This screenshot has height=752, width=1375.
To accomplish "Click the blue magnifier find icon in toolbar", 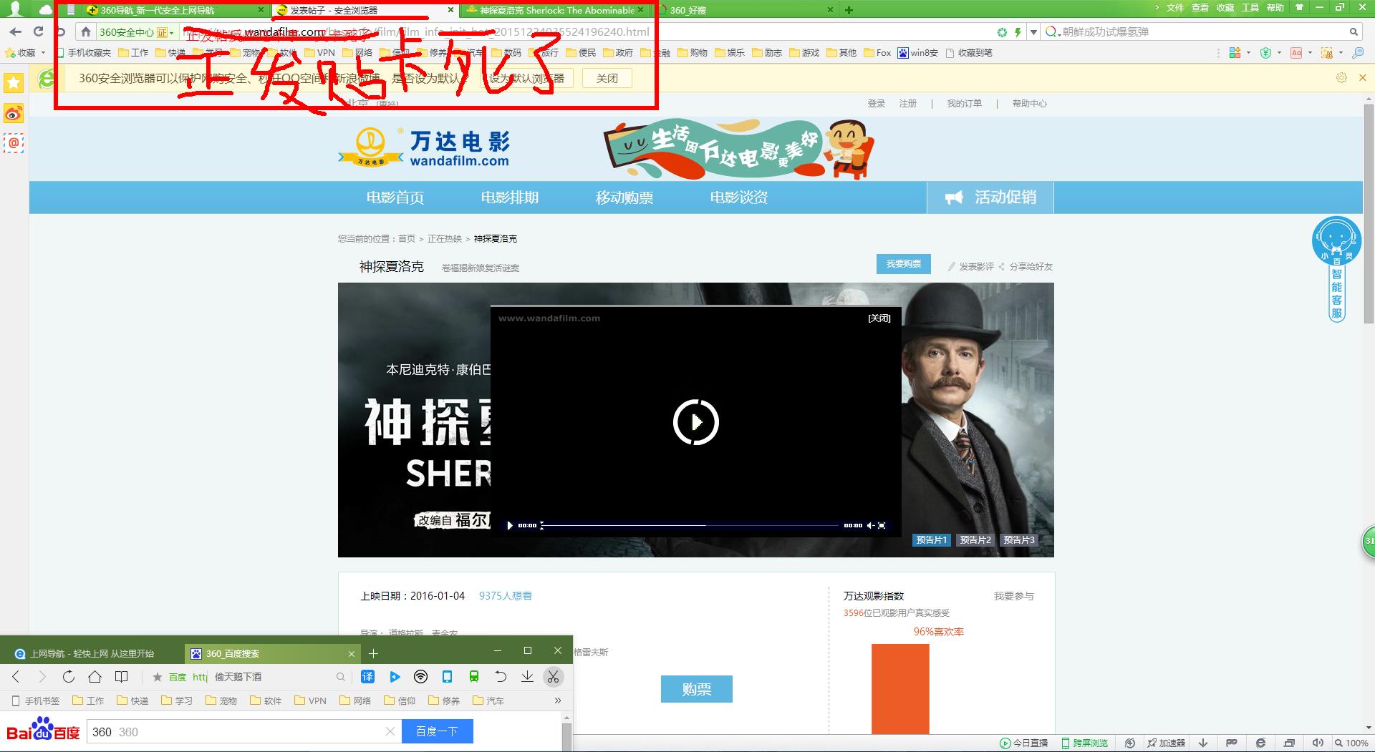I will pos(1357,53).
